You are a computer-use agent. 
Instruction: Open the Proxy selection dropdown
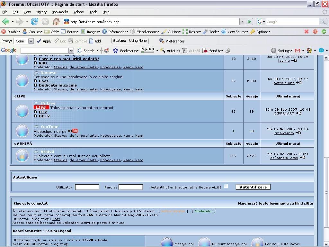pyautogui.click(x=31, y=41)
